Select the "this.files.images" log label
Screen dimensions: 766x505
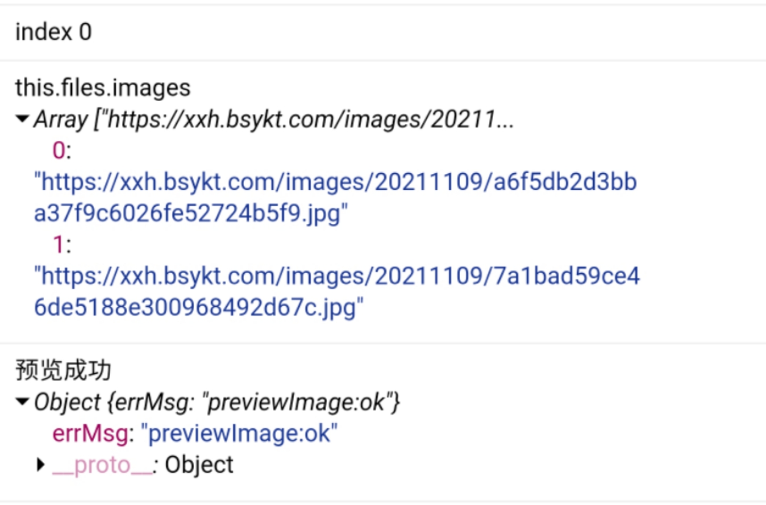pos(103,88)
